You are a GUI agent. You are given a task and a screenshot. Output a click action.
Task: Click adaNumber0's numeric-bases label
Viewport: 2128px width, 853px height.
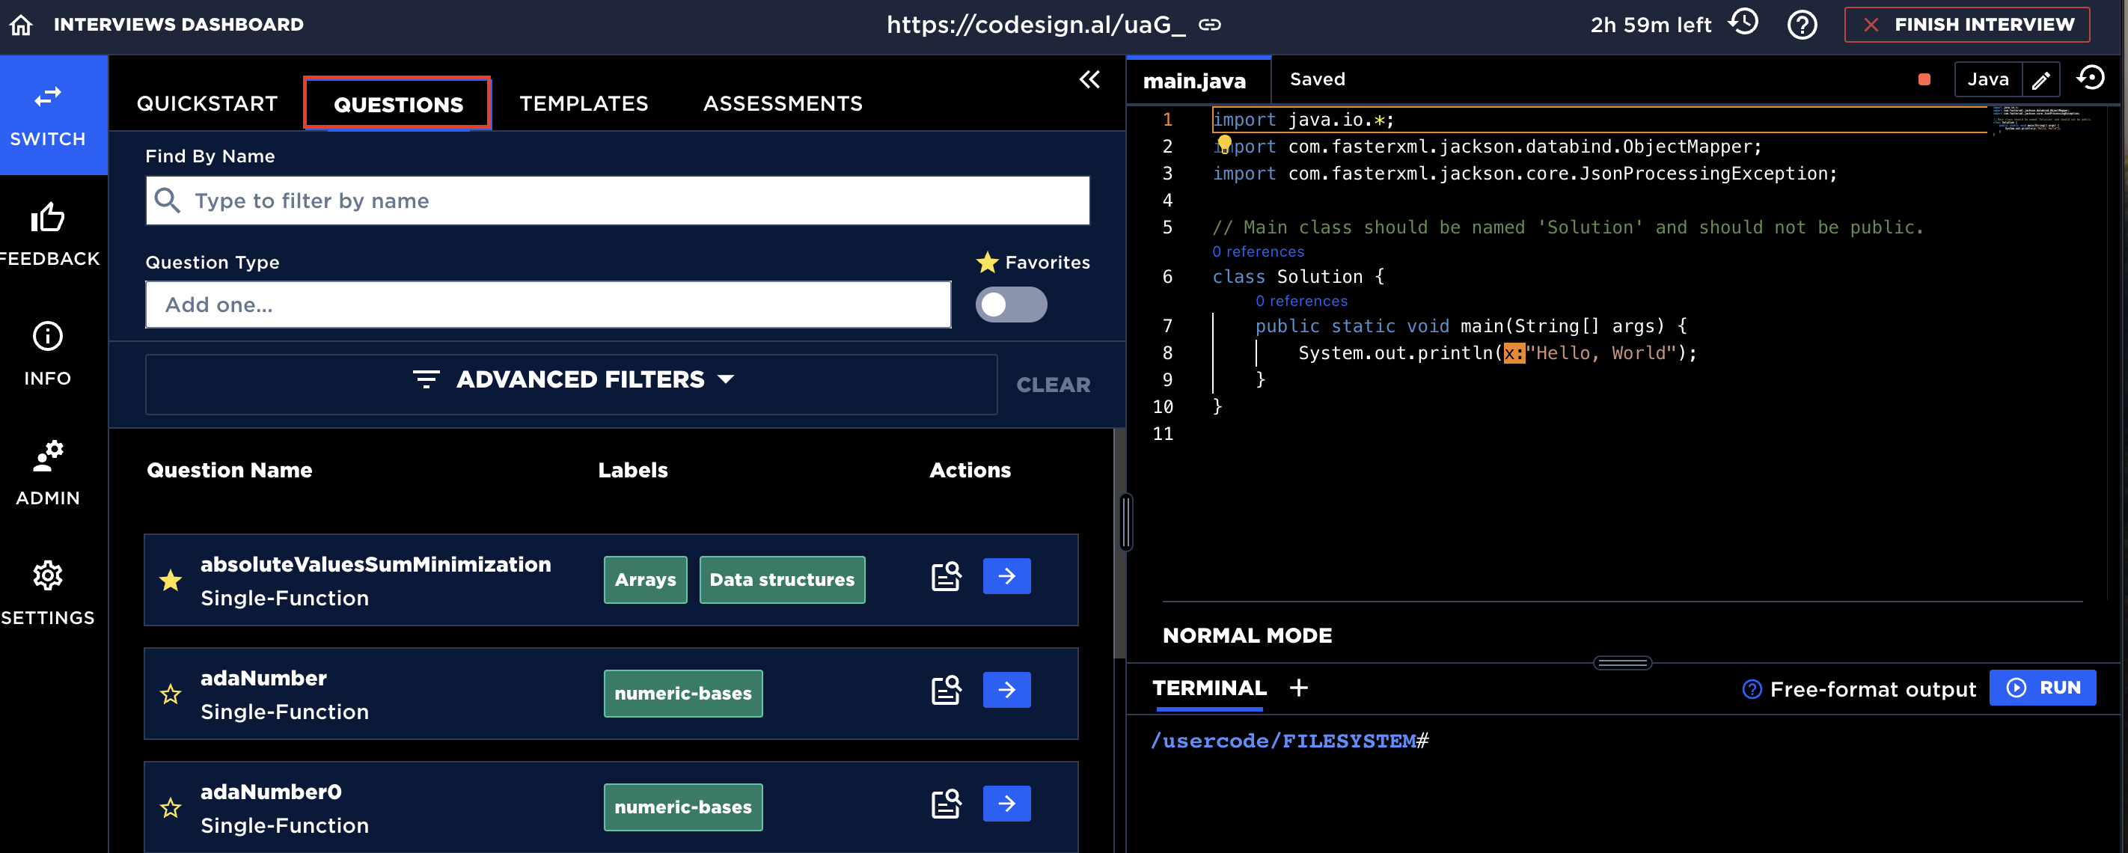683,807
